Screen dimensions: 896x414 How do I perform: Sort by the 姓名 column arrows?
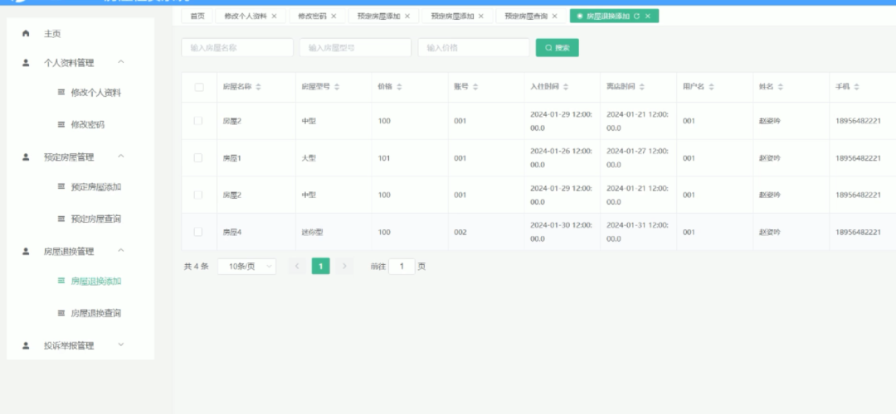click(781, 87)
